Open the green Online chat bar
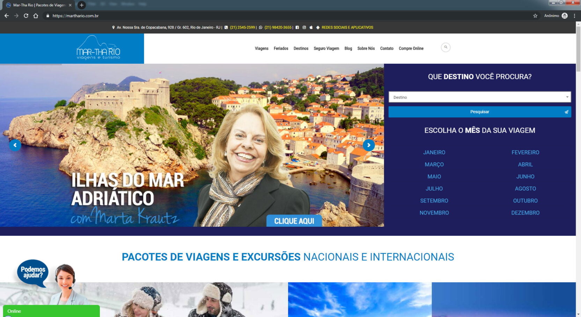Screen dimensions: 581x317 pyautogui.click(x=51, y=311)
